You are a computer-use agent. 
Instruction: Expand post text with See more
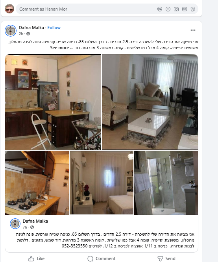[x=59, y=48]
